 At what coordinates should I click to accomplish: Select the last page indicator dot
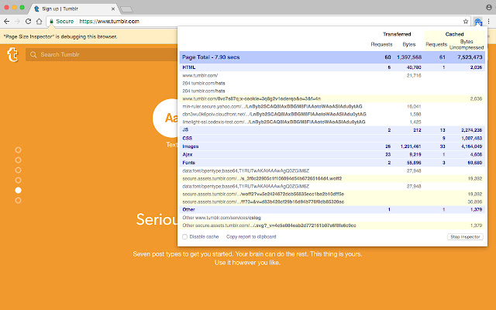click(x=18, y=200)
